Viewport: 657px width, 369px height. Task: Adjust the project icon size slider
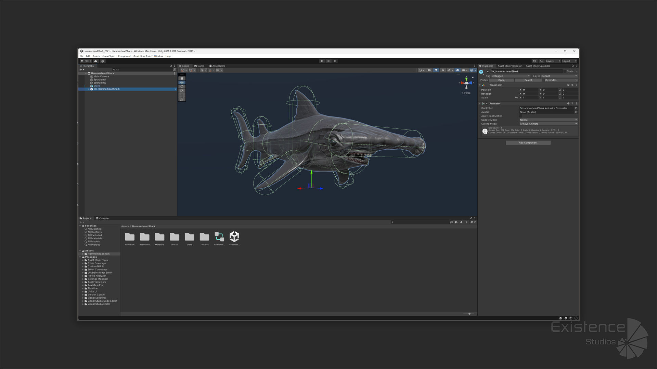tap(469, 314)
